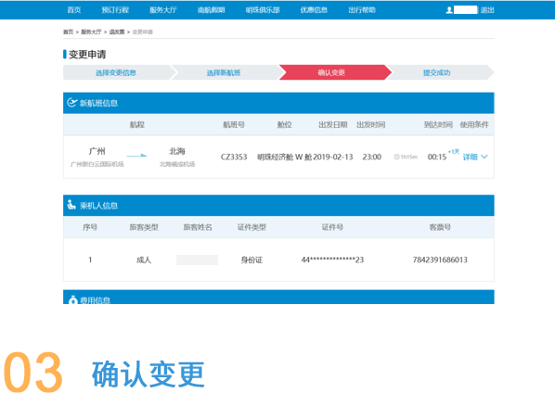Go to 首页 in the breadcrumb
Viewport: 555px width, 393px height.
pyautogui.click(x=69, y=32)
